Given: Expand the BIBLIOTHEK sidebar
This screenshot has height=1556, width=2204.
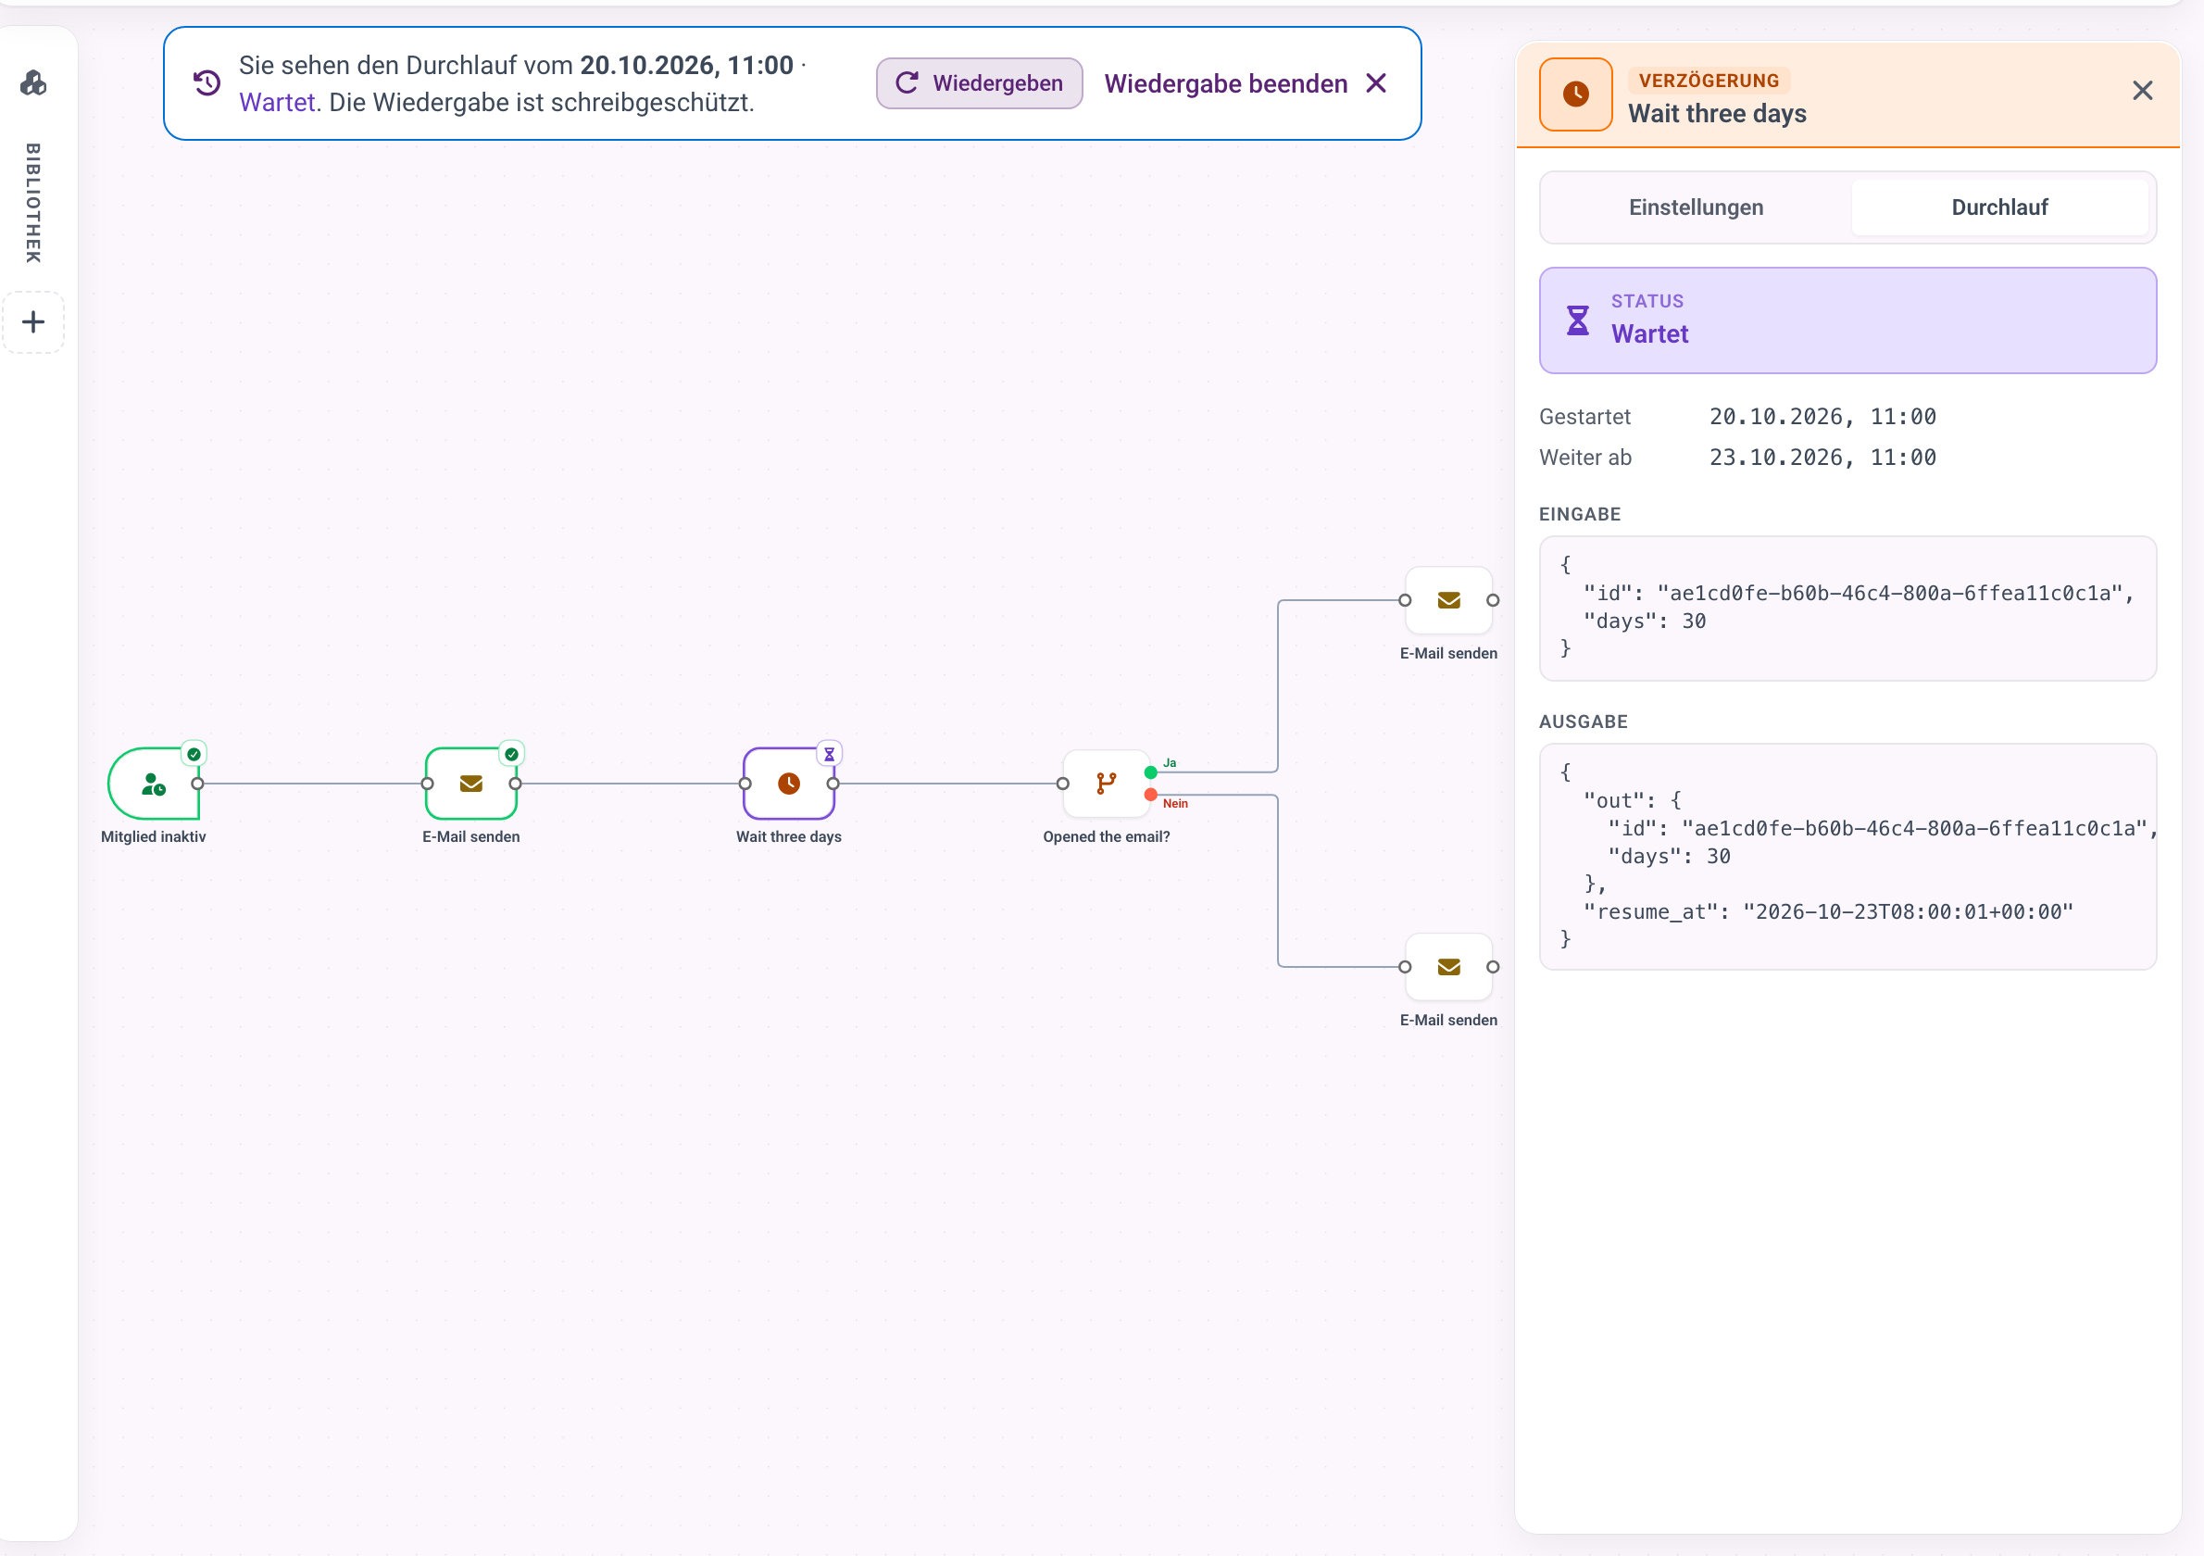Looking at the screenshot, I should (33, 203).
